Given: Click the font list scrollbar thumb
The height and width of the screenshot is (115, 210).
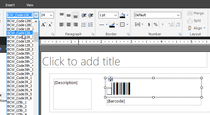Looking at the screenshot, I should [36, 37].
